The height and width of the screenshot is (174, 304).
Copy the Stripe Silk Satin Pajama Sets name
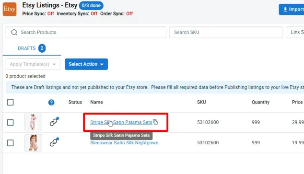(x=155, y=122)
